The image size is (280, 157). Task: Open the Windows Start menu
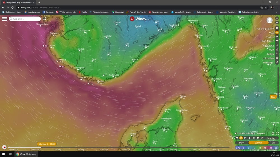[x=3, y=154]
